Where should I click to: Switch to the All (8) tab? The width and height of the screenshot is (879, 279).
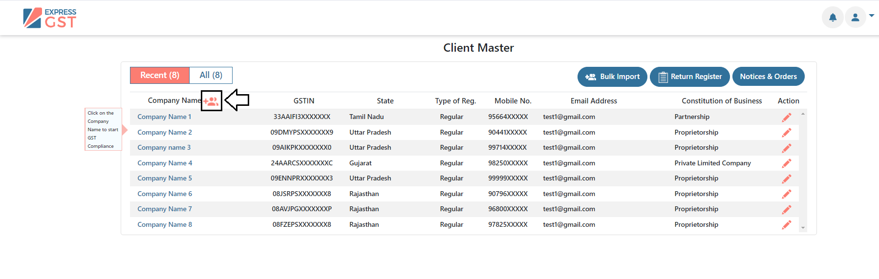click(x=211, y=75)
